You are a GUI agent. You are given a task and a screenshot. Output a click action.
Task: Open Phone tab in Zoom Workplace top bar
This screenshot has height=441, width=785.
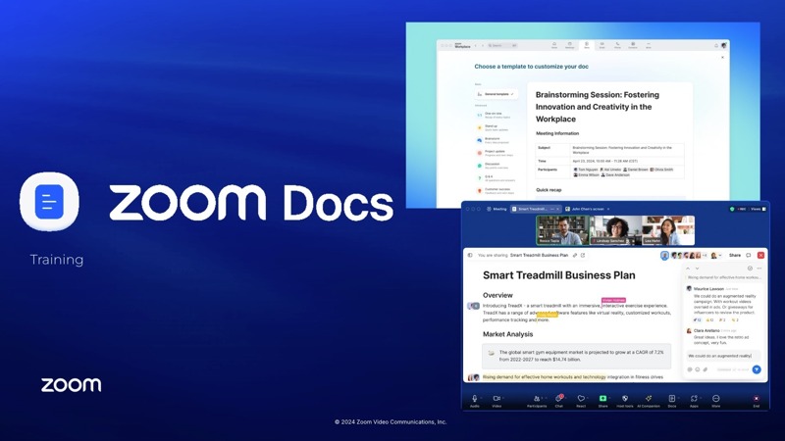coord(617,45)
